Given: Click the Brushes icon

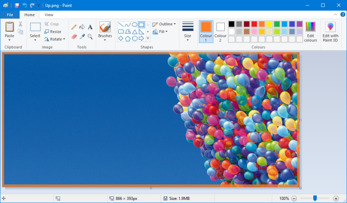Looking at the screenshot, I should [105, 27].
